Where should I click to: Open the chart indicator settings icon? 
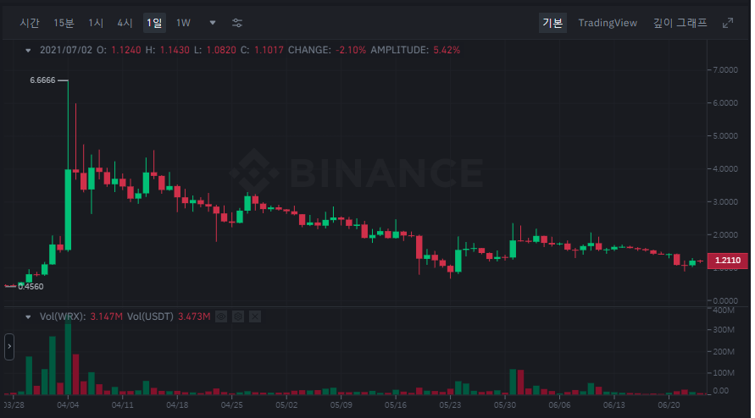coord(237,23)
